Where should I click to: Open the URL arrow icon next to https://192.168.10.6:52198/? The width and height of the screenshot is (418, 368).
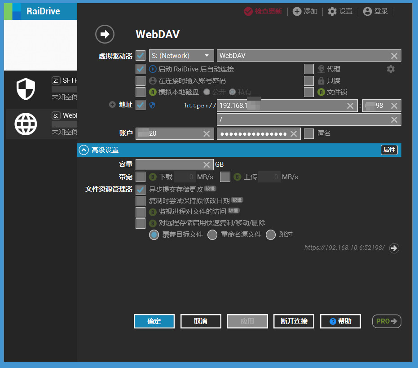click(x=394, y=248)
